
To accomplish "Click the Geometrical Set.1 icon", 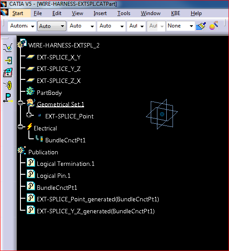I will click(x=31, y=103).
